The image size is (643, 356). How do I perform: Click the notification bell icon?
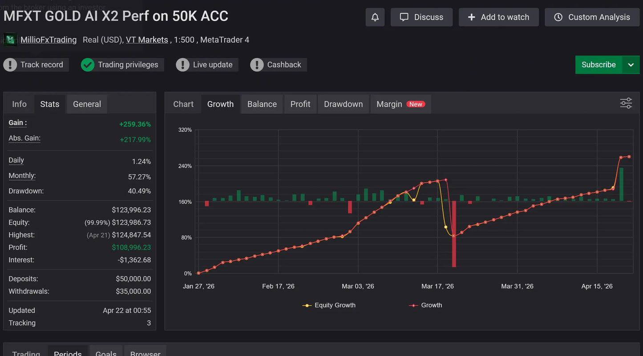pyautogui.click(x=375, y=17)
